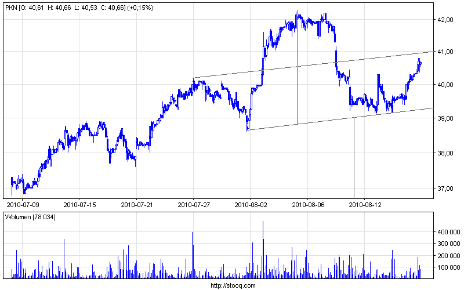Select the 2010-08-12 date label

[x=365, y=205]
